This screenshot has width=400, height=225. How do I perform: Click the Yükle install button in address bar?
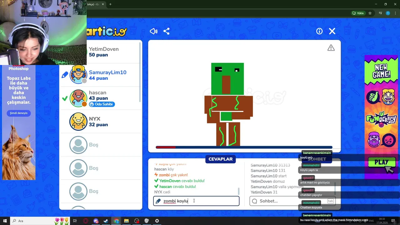click(x=358, y=13)
